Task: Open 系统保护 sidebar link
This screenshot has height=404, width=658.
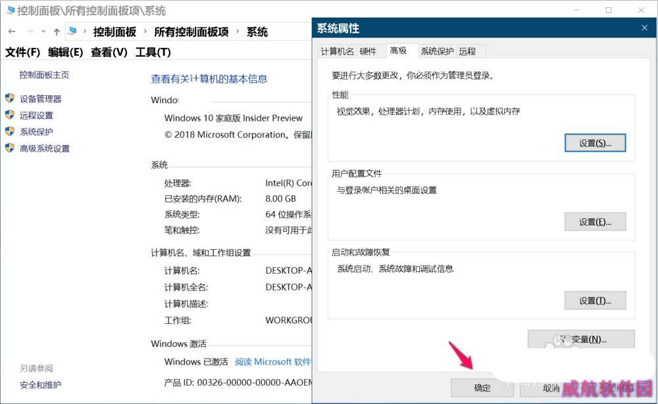Action: pyautogui.click(x=36, y=132)
